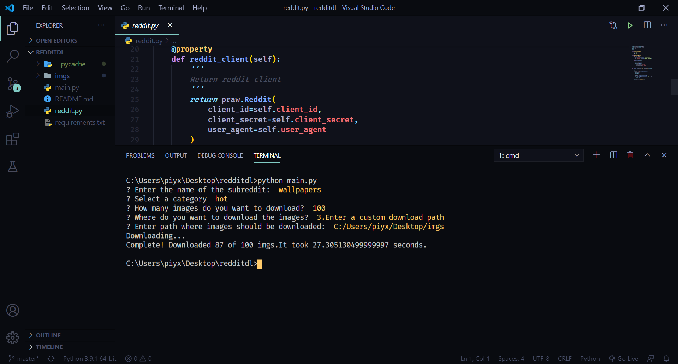Change language mode Python in status bar

point(590,359)
